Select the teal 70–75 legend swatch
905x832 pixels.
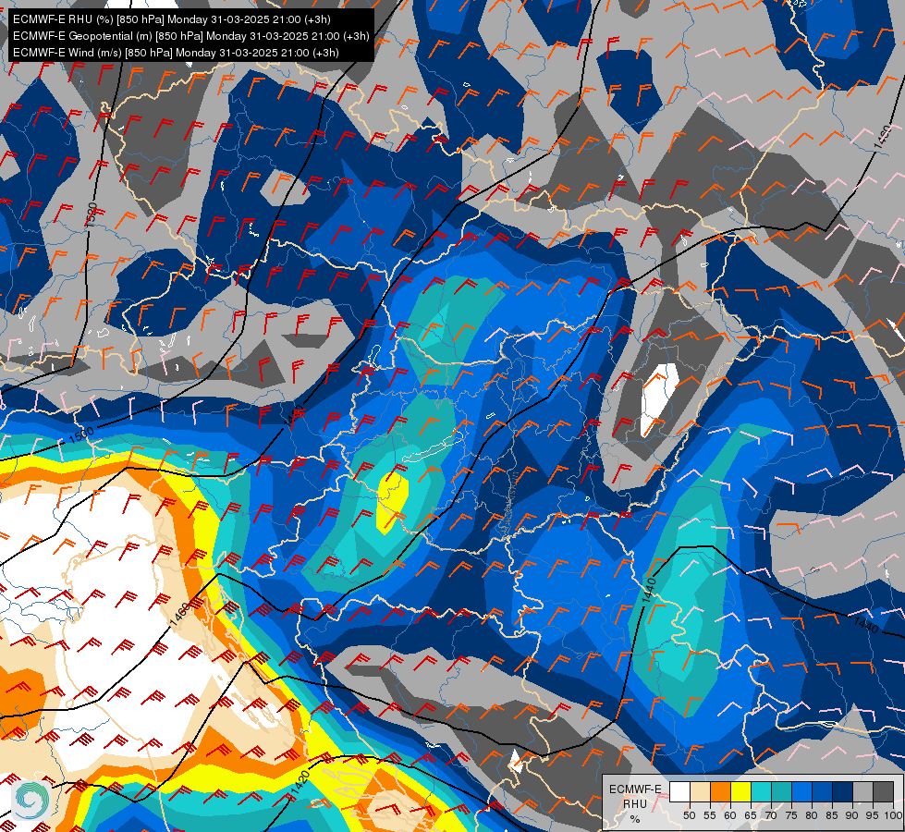[782, 791]
